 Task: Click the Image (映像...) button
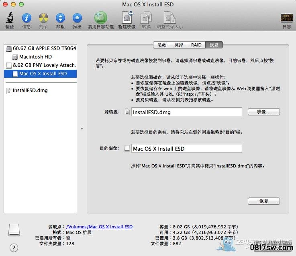264,112
